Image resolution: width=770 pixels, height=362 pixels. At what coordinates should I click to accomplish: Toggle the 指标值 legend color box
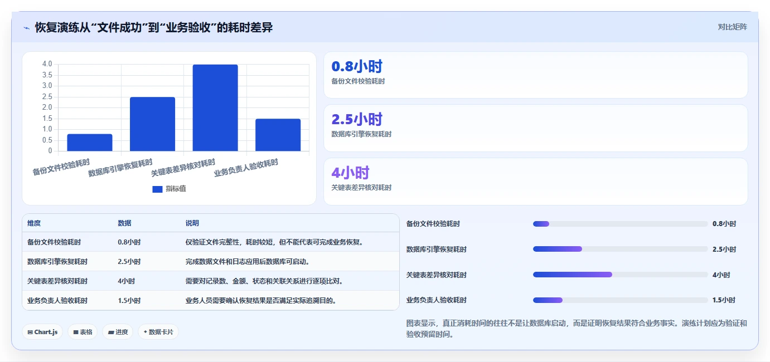[x=157, y=189]
